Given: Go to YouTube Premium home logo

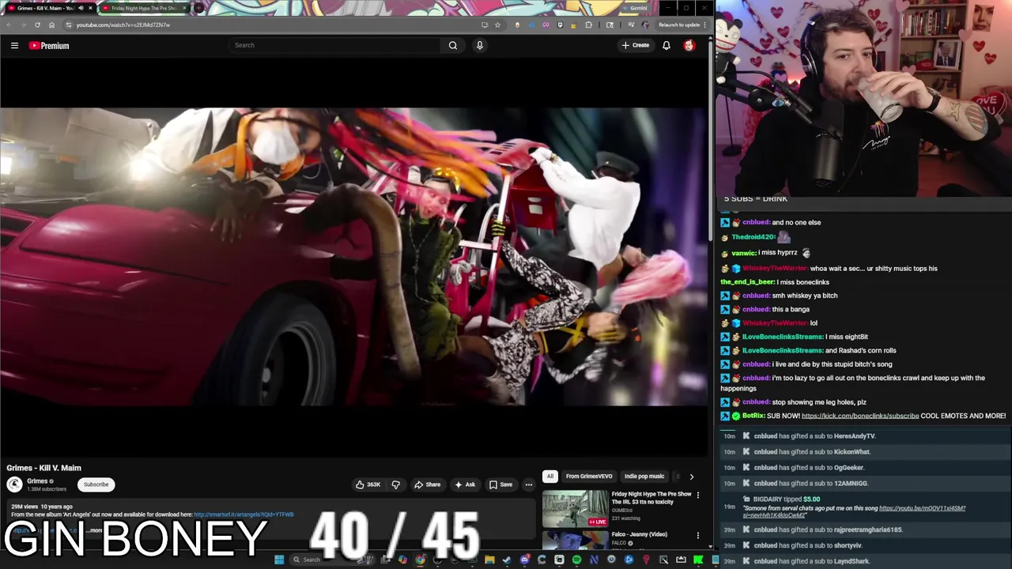Looking at the screenshot, I should 49,45.
